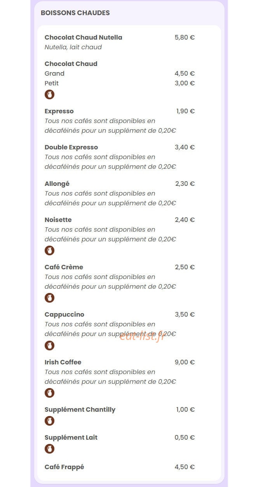Click the milk allergen icon under Noisette
The width and height of the screenshot is (256, 487).
point(49,250)
